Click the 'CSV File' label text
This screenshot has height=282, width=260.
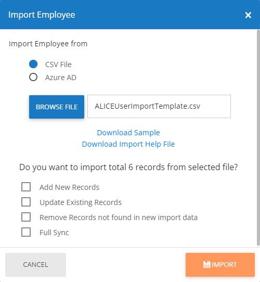pyautogui.click(x=58, y=65)
